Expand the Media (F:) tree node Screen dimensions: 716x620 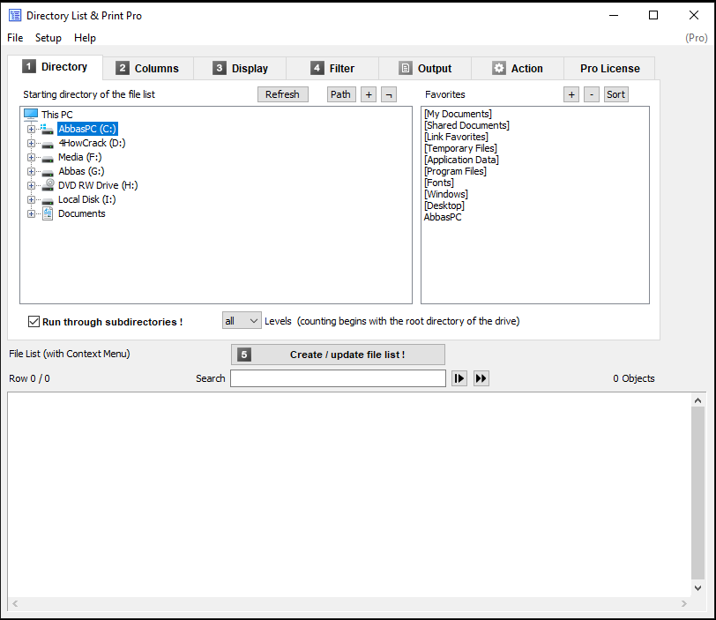pos(31,158)
